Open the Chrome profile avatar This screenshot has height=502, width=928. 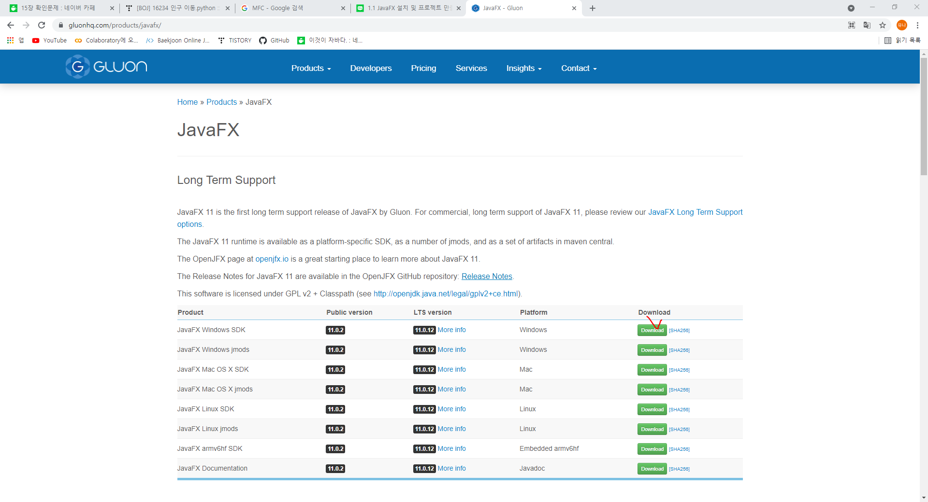pos(902,25)
